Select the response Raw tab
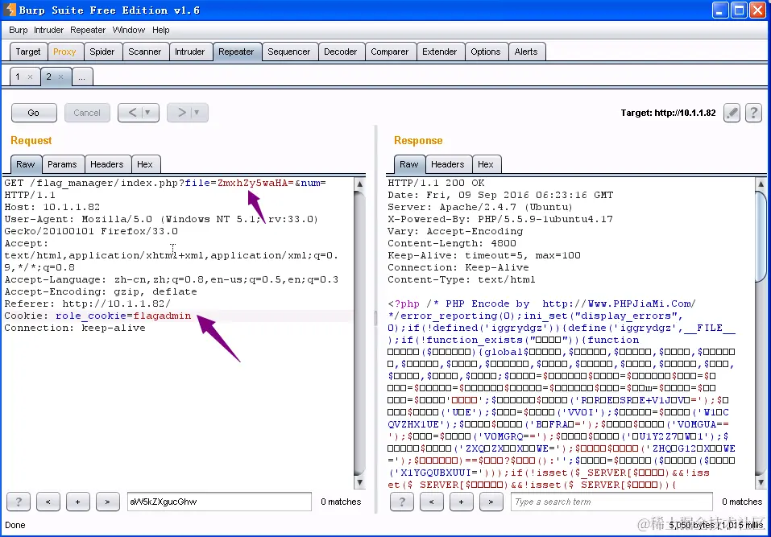This screenshot has height=537, width=771. tap(409, 164)
